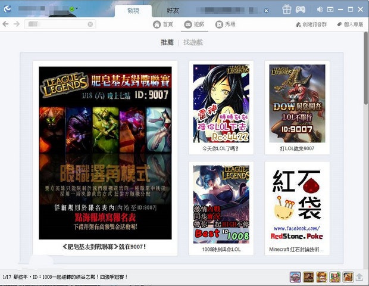The height and width of the screenshot is (286, 369).
Task: Open the 紅石袋 RedStone.Poke poster
Action: tap(297, 204)
